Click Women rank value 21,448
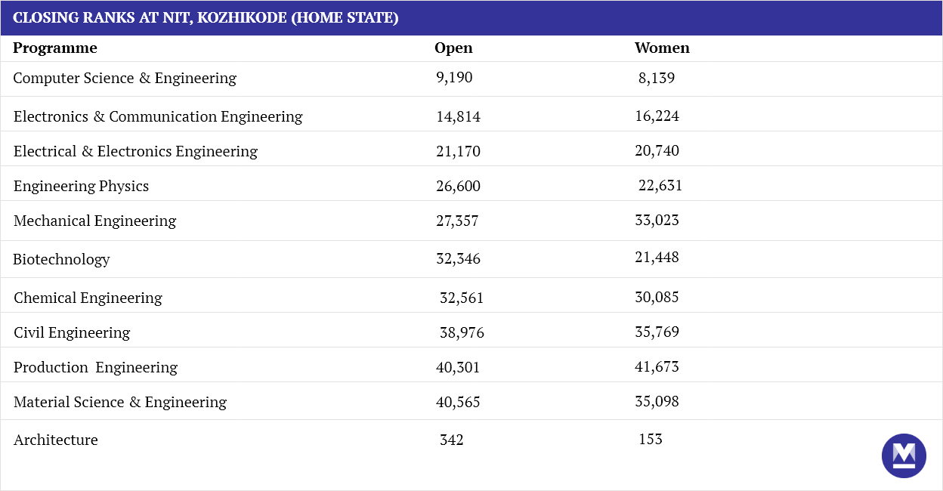943x491 pixels. click(657, 258)
